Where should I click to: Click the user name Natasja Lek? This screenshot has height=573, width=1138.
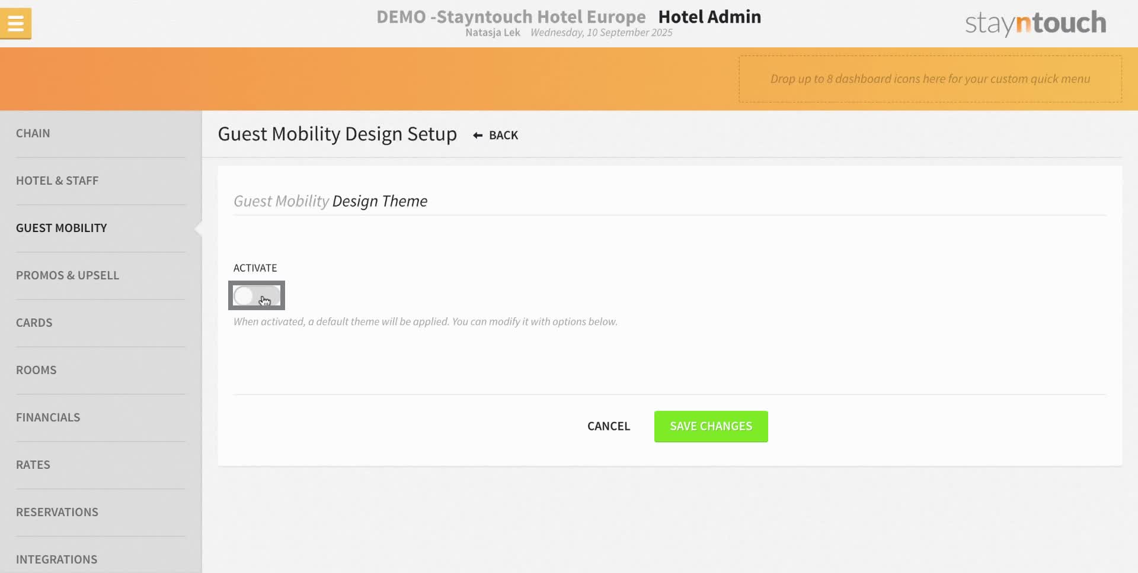[493, 33]
